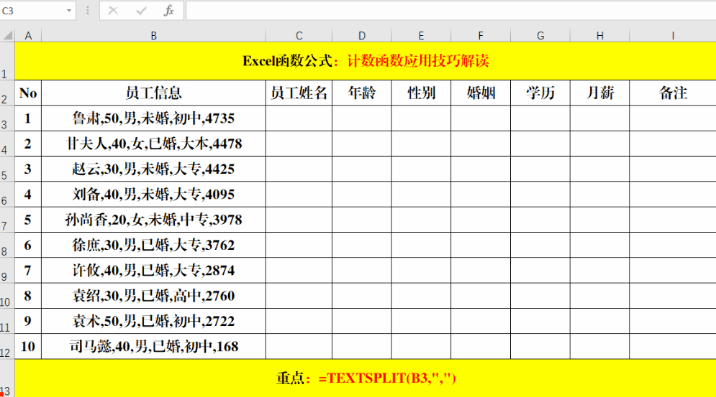Click empty 年龄 cell in 赵云 row
The height and width of the screenshot is (397, 716).
pyautogui.click(x=362, y=169)
